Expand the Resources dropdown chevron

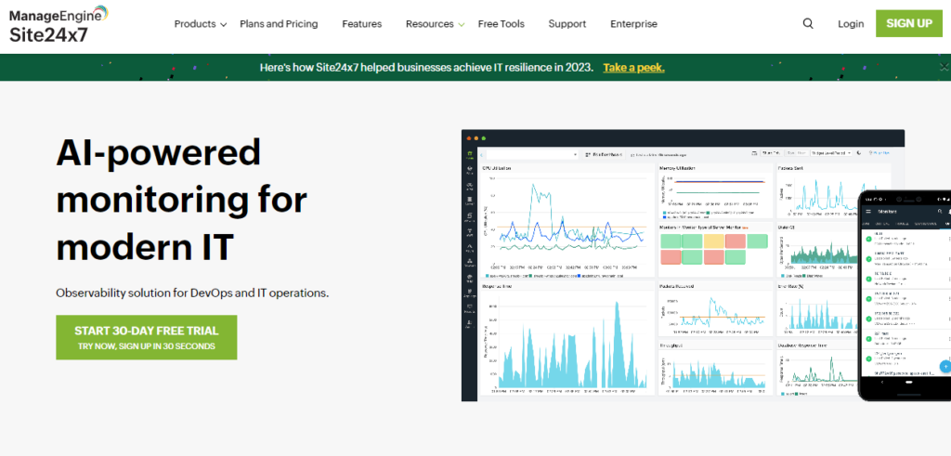click(x=462, y=25)
